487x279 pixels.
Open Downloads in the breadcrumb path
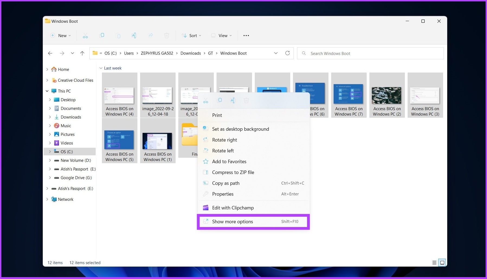(x=191, y=53)
